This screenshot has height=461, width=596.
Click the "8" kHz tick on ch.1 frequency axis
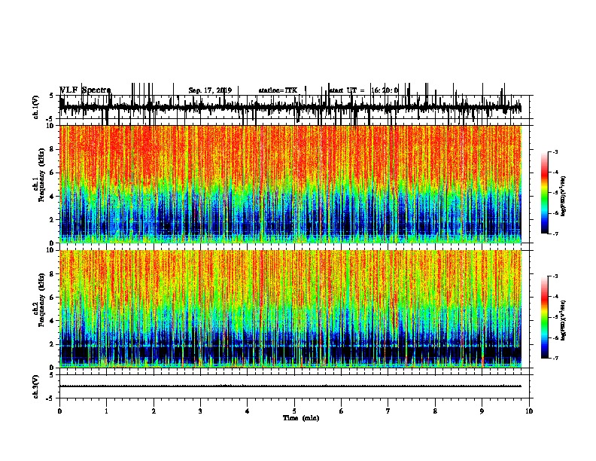53,149
